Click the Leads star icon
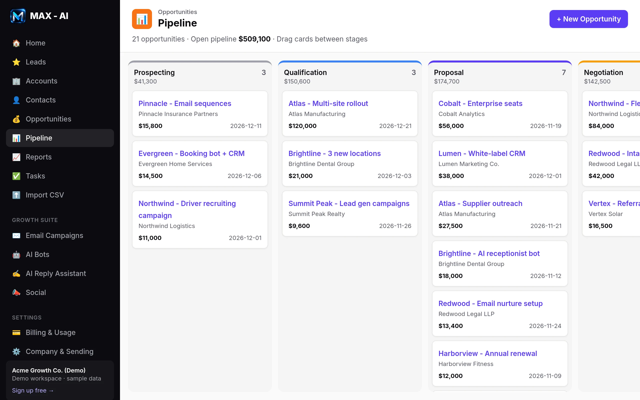Viewport: 640px width, 400px height. tap(16, 62)
